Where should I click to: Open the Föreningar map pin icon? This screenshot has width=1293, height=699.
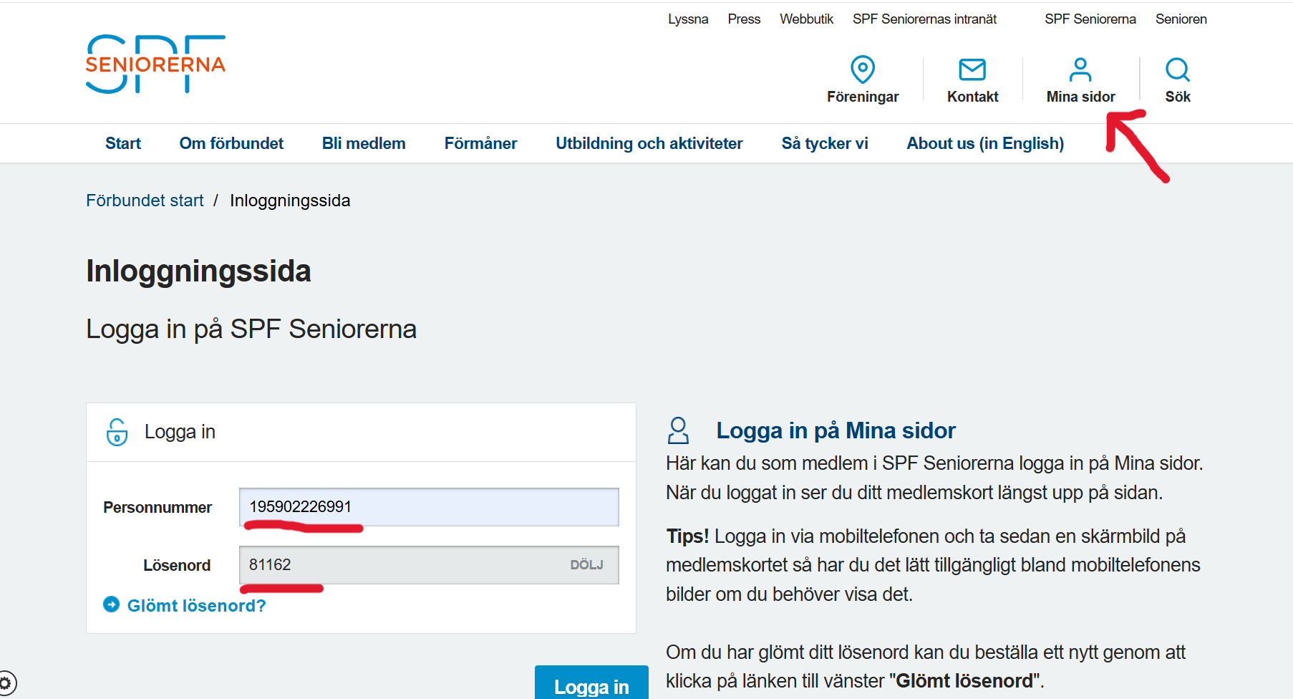(863, 69)
